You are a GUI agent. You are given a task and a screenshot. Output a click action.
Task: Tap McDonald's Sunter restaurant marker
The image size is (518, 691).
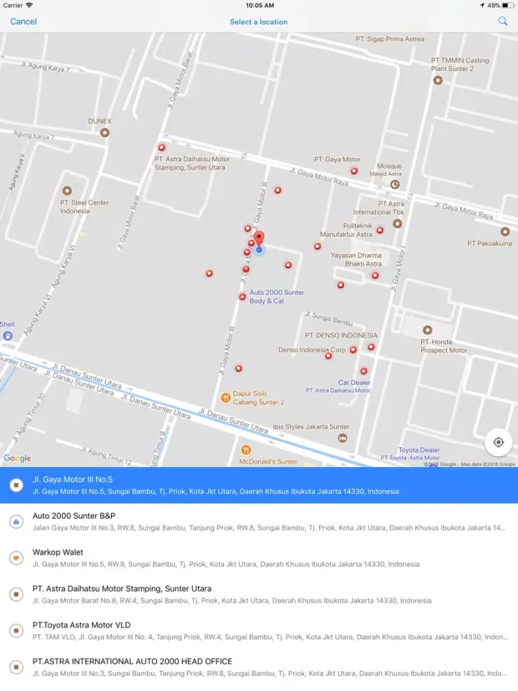[x=247, y=450]
